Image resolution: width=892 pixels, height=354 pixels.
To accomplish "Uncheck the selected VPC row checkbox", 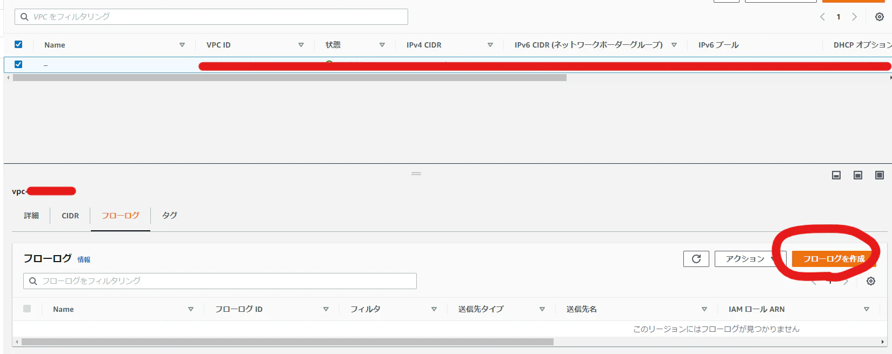I will pyautogui.click(x=18, y=64).
